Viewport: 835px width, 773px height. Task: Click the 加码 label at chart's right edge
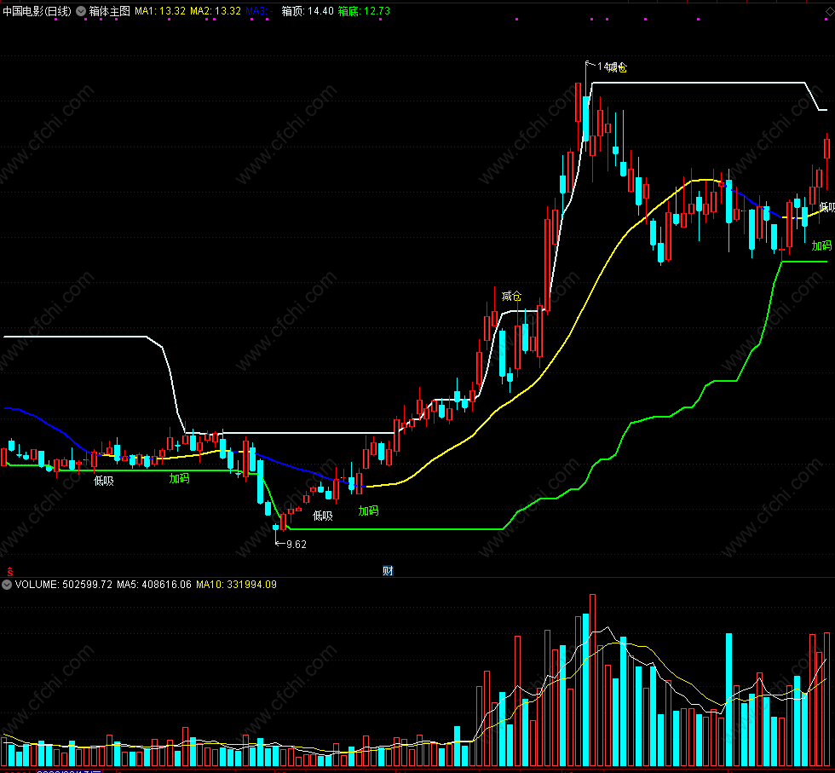pos(821,245)
